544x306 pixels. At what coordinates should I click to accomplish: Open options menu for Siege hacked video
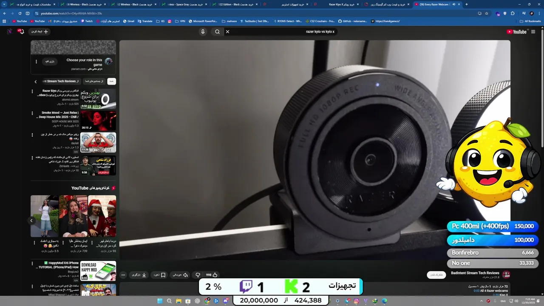point(32,135)
